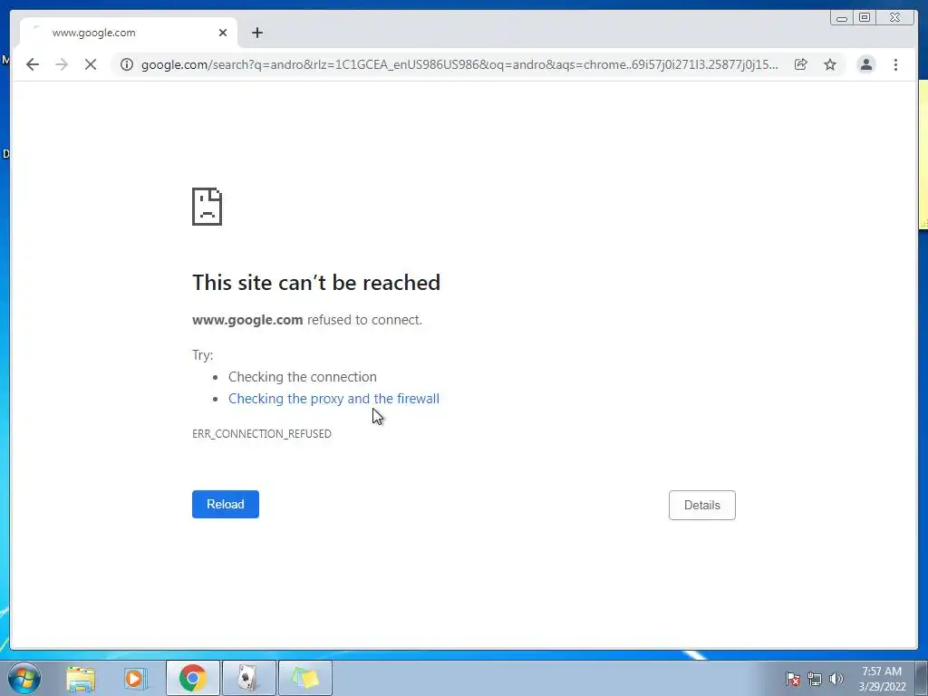The image size is (928, 696).
Task: Click Chrome icon in the taskbar
Action: 193,678
